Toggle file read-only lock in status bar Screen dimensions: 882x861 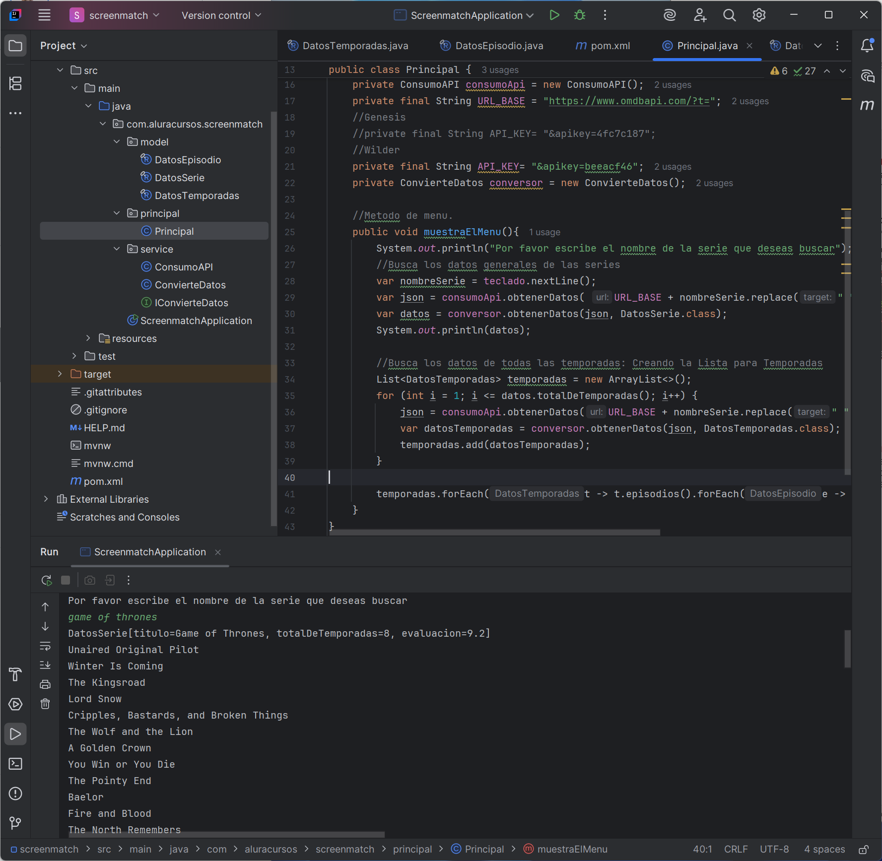coord(864,850)
